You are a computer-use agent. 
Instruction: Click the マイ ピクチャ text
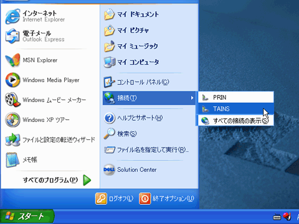click(x=133, y=30)
